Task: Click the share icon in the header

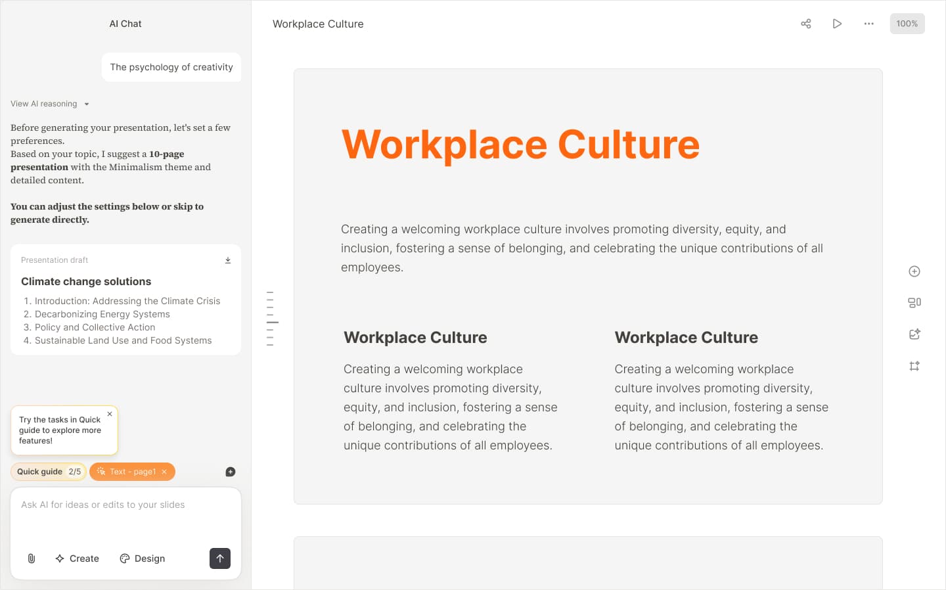Action: (806, 24)
